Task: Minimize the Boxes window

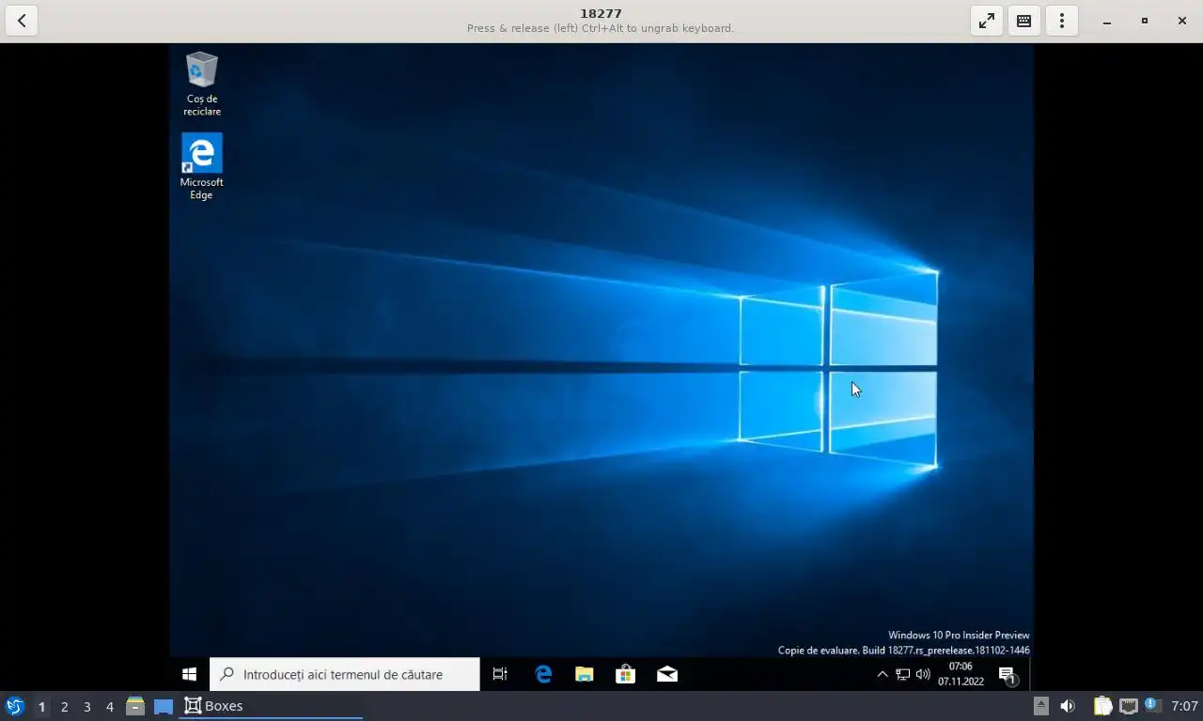Action: (1106, 21)
